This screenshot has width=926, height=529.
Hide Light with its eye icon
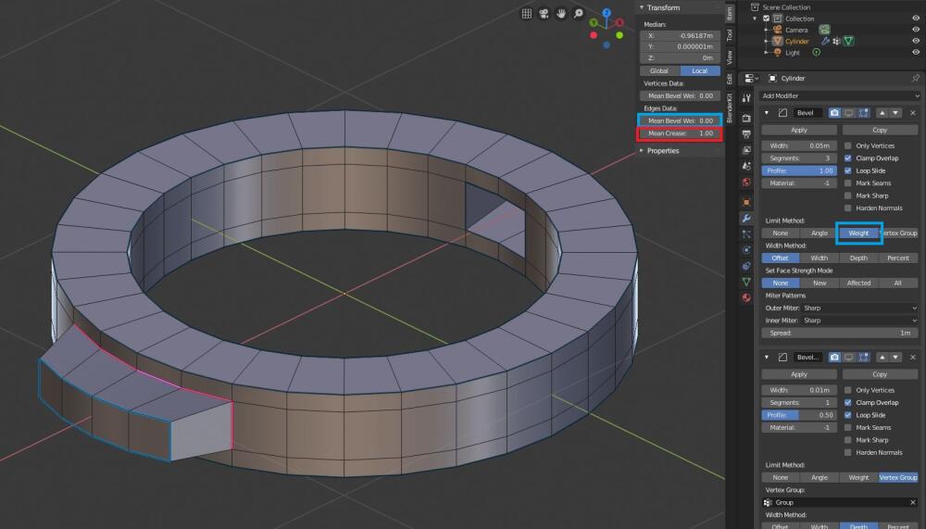click(x=916, y=52)
